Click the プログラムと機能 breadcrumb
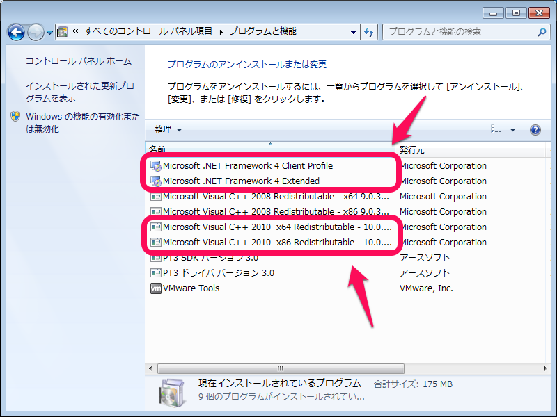This screenshot has width=557, height=417. (263, 31)
